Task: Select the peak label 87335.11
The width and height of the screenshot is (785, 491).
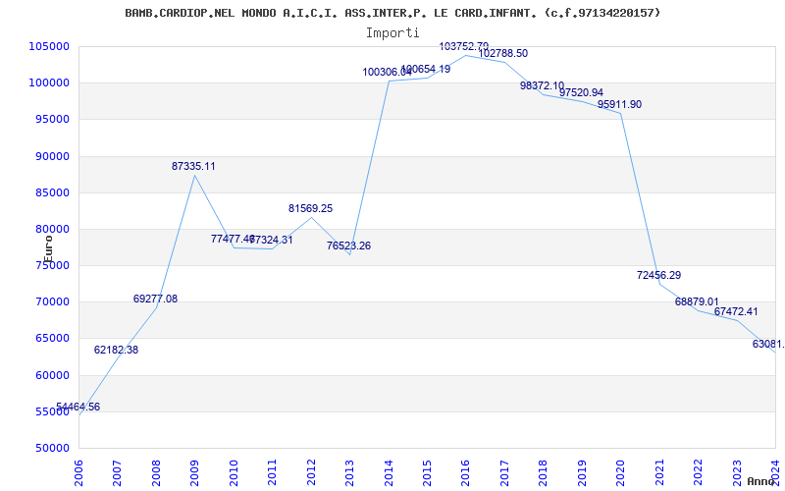Action: coord(193,166)
